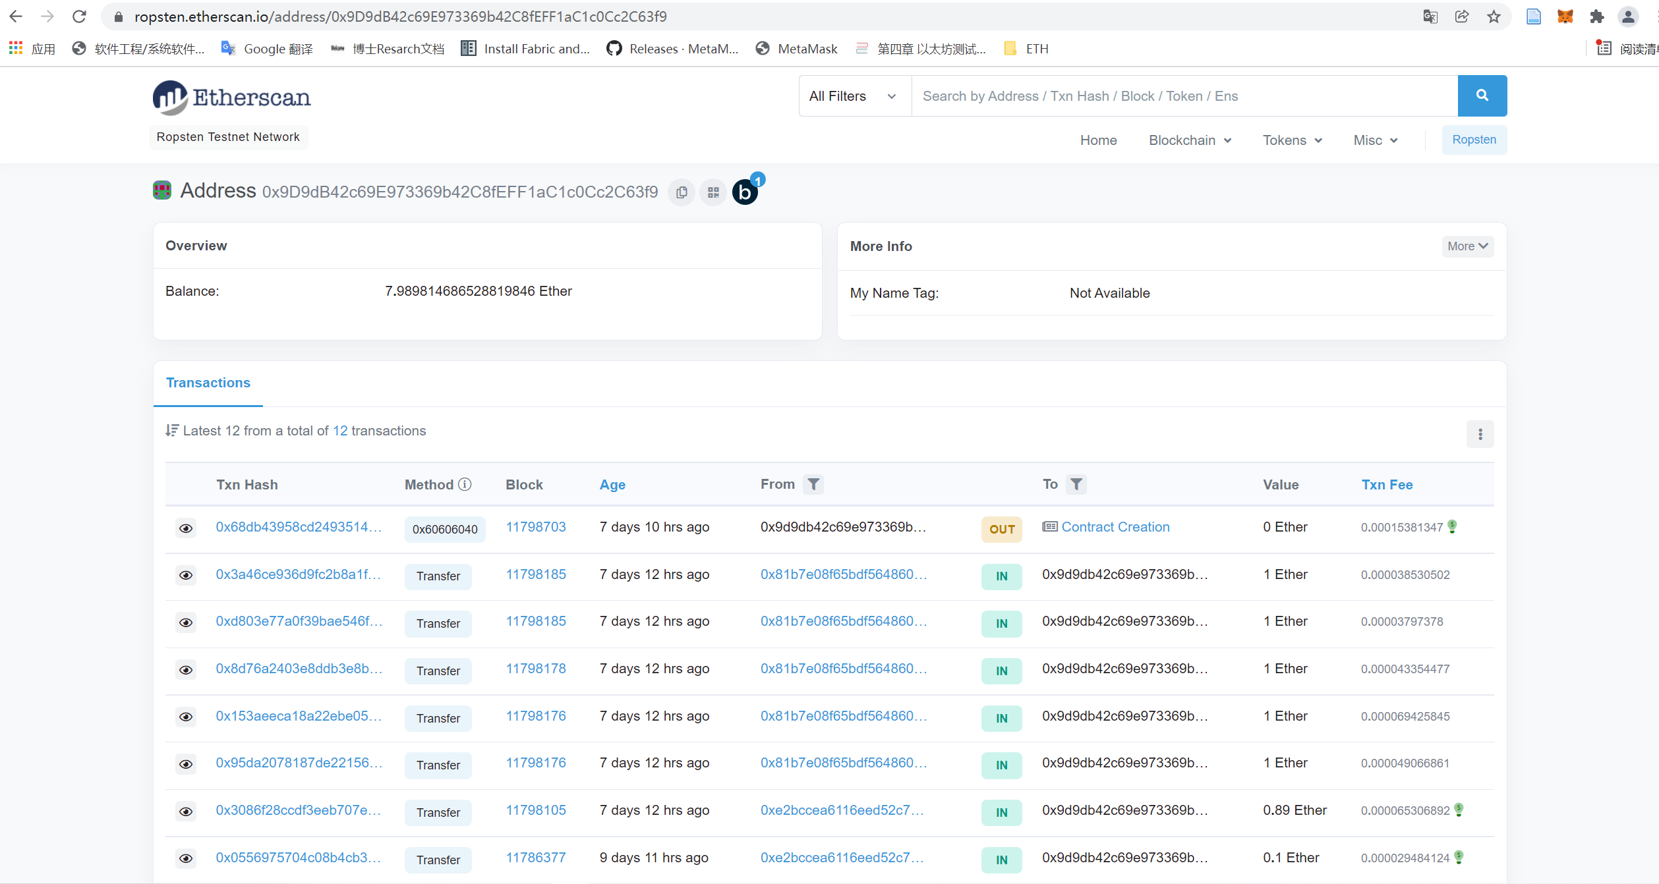Image resolution: width=1659 pixels, height=884 pixels.
Task: Expand the Misc menu
Action: pyautogui.click(x=1376, y=140)
